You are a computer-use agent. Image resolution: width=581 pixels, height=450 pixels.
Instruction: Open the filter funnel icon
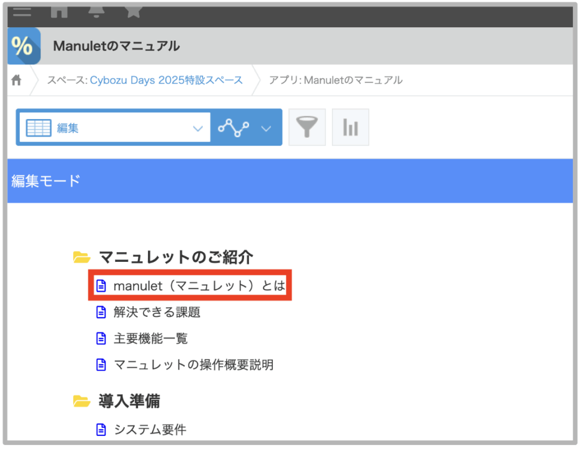pyautogui.click(x=307, y=128)
